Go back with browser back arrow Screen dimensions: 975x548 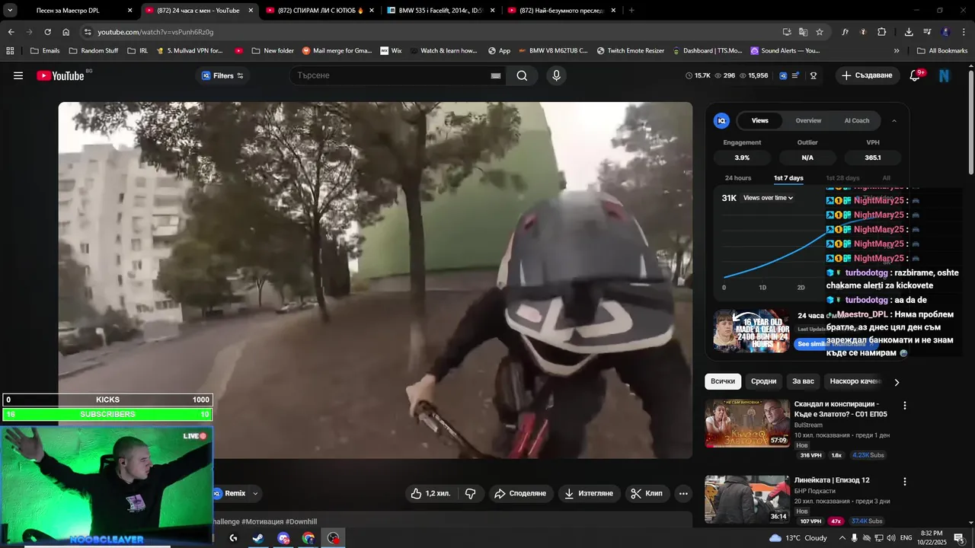click(x=11, y=32)
